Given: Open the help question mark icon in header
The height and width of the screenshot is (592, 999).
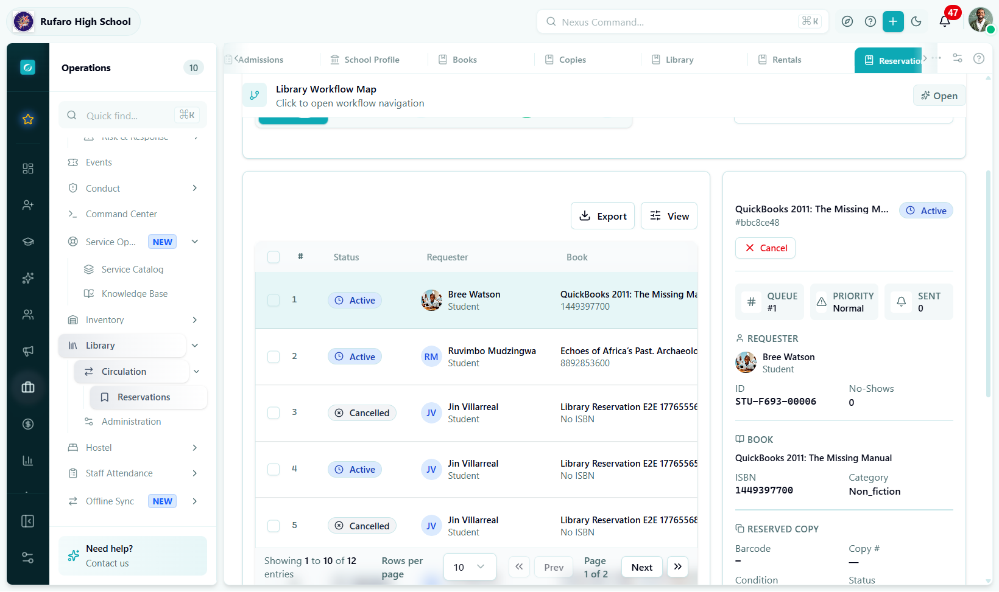Looking at the screenshot, I should [870, 21].
